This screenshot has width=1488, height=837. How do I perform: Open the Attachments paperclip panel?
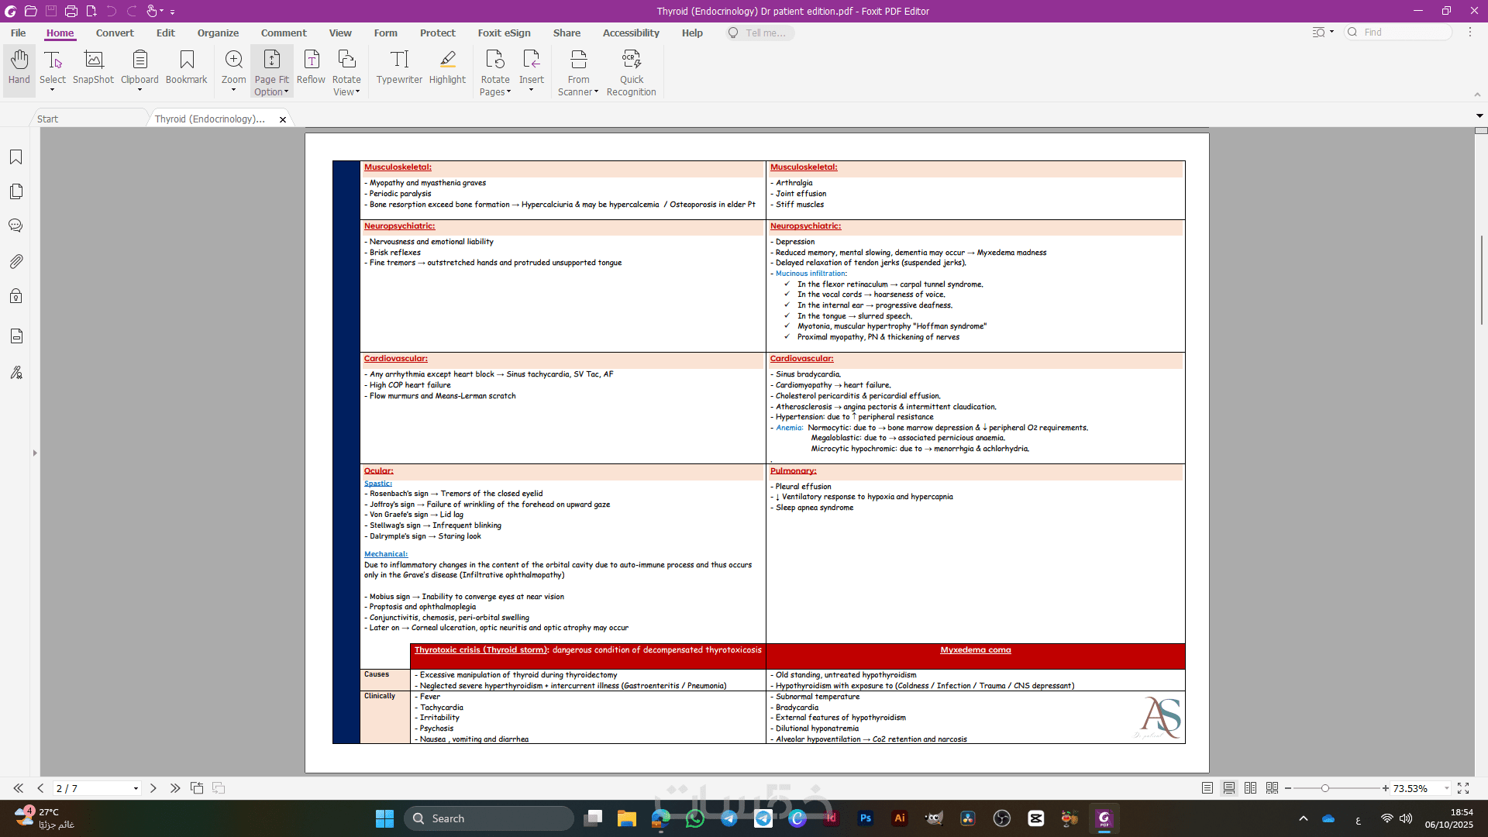pos(15,261)
